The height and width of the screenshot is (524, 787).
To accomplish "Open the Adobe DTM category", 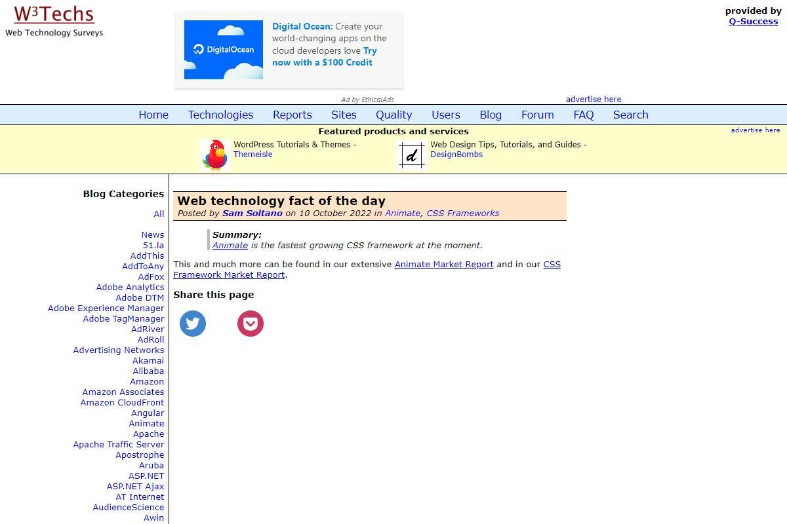I will (x=140, y=297).
